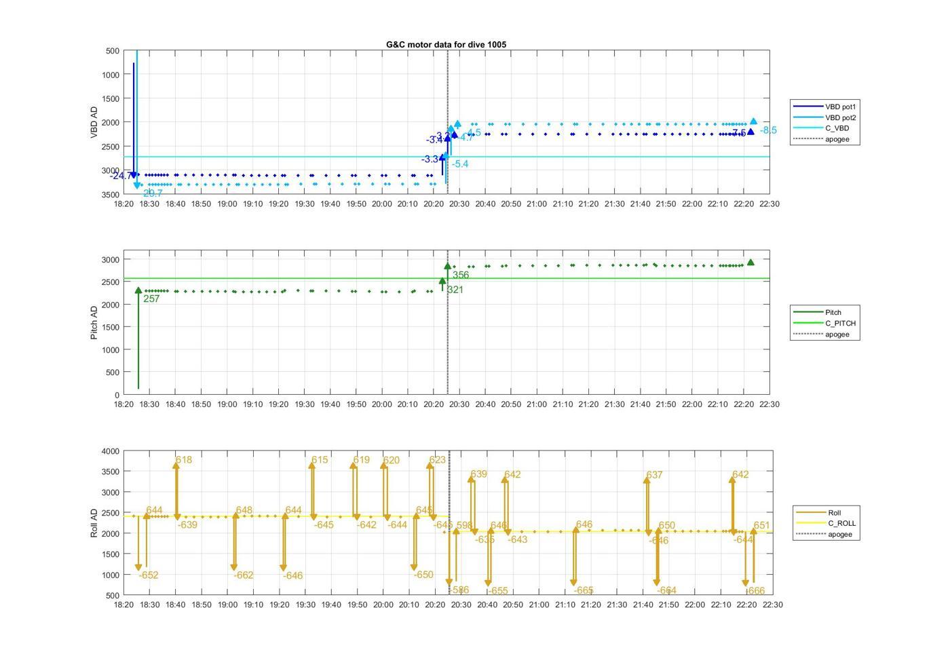Screen dimensions: 950x669
Task: Click the '2500' tick on VBD axis
Action: tap(111, 147)
